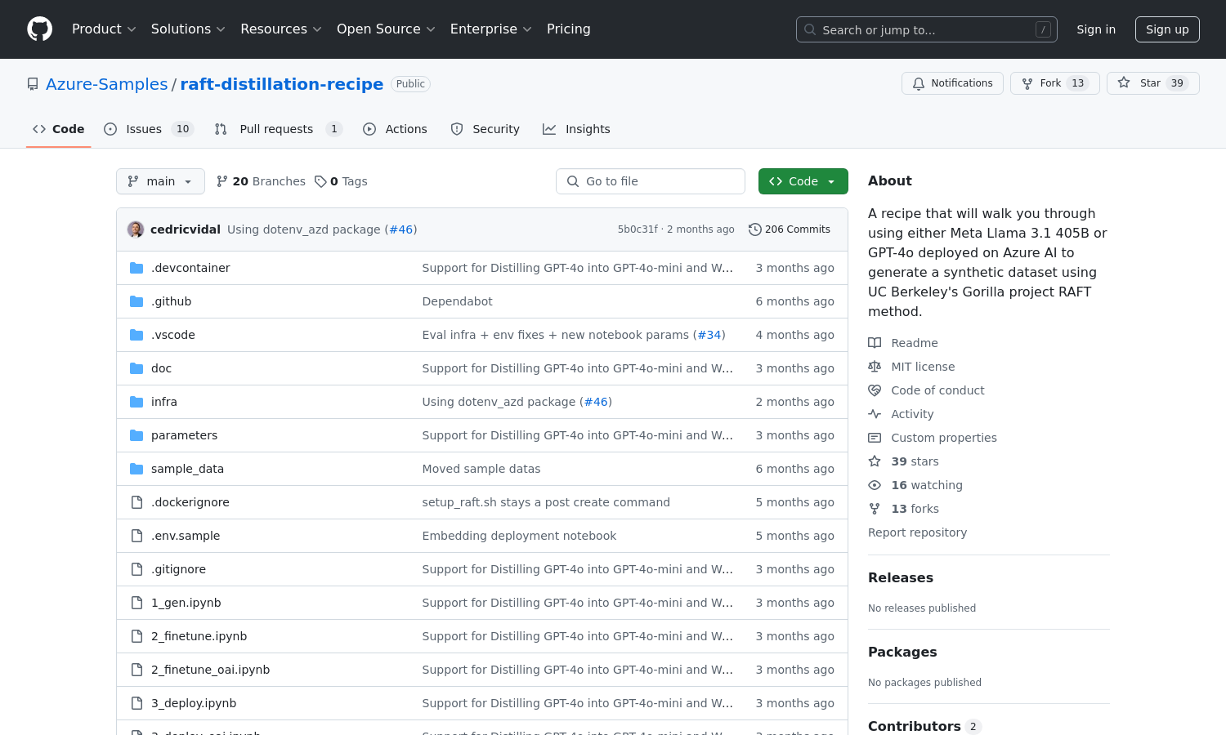Click the Sign up button
The width and height of the screenshot is (1226, 735).
click(x=1166, y=29)
